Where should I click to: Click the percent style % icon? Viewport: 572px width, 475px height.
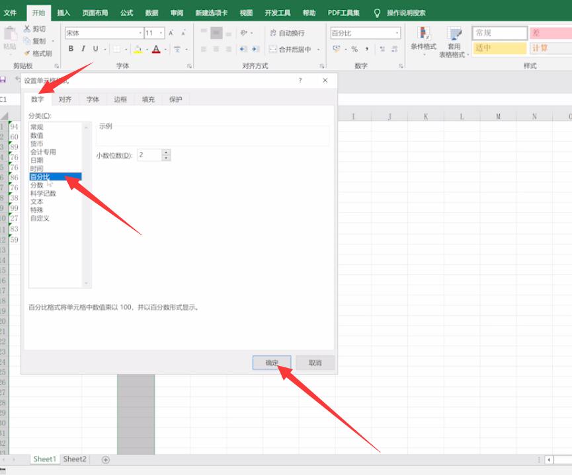pos(354,49)
